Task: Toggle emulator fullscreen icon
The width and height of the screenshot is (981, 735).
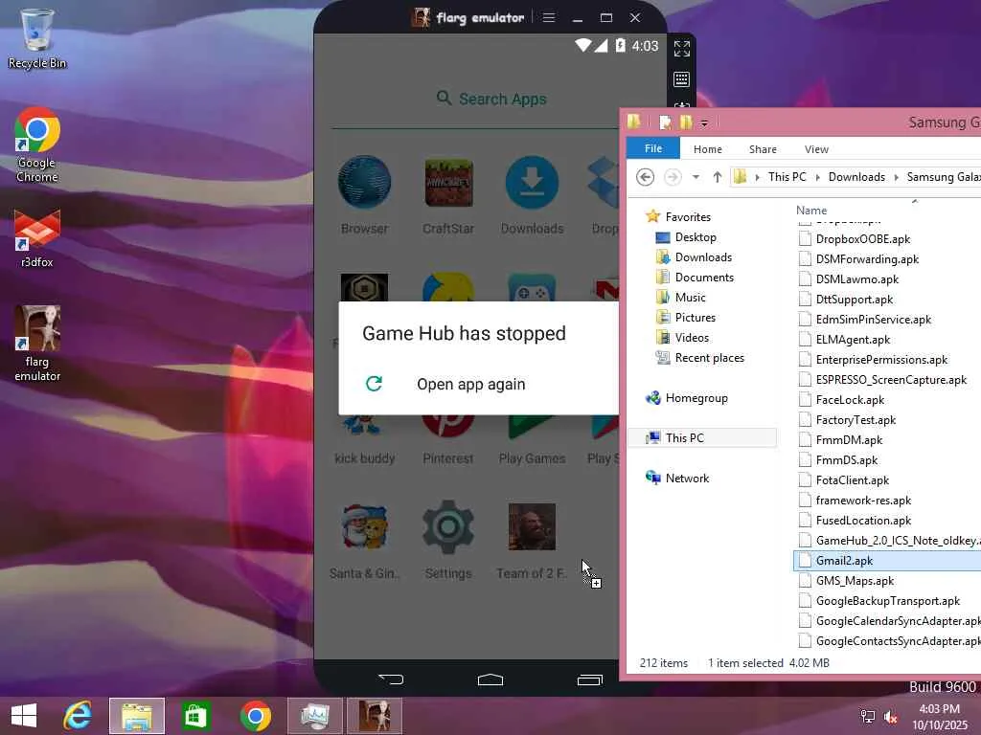Action: point(682,48)
